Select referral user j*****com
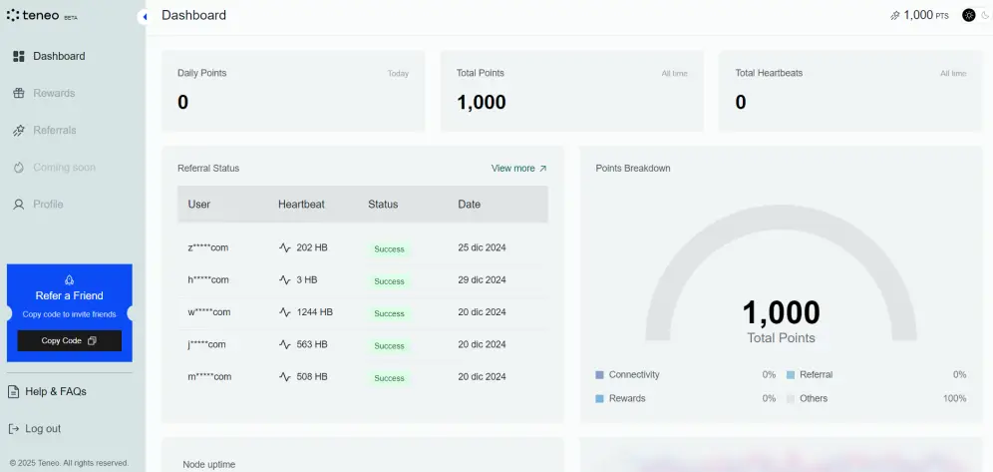Viewport: 993px width, 472px height. [x=206, y=344]
